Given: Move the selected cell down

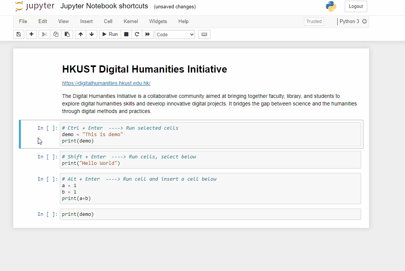Looking at the screenshot, I should click(x=92, y=34).
